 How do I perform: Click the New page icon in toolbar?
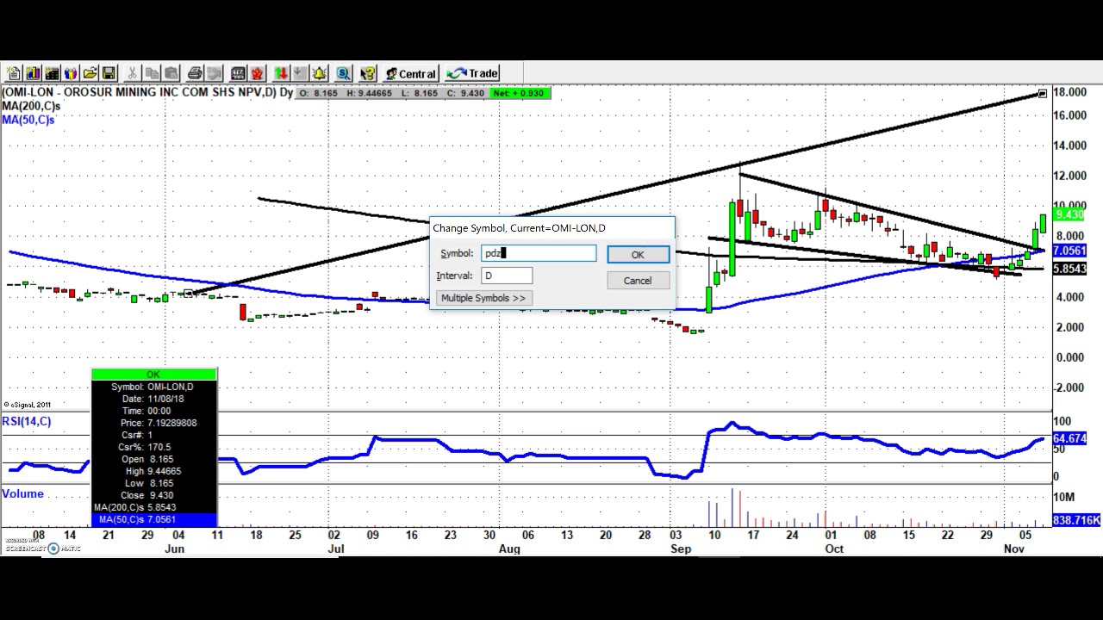[x=14, y=73]
